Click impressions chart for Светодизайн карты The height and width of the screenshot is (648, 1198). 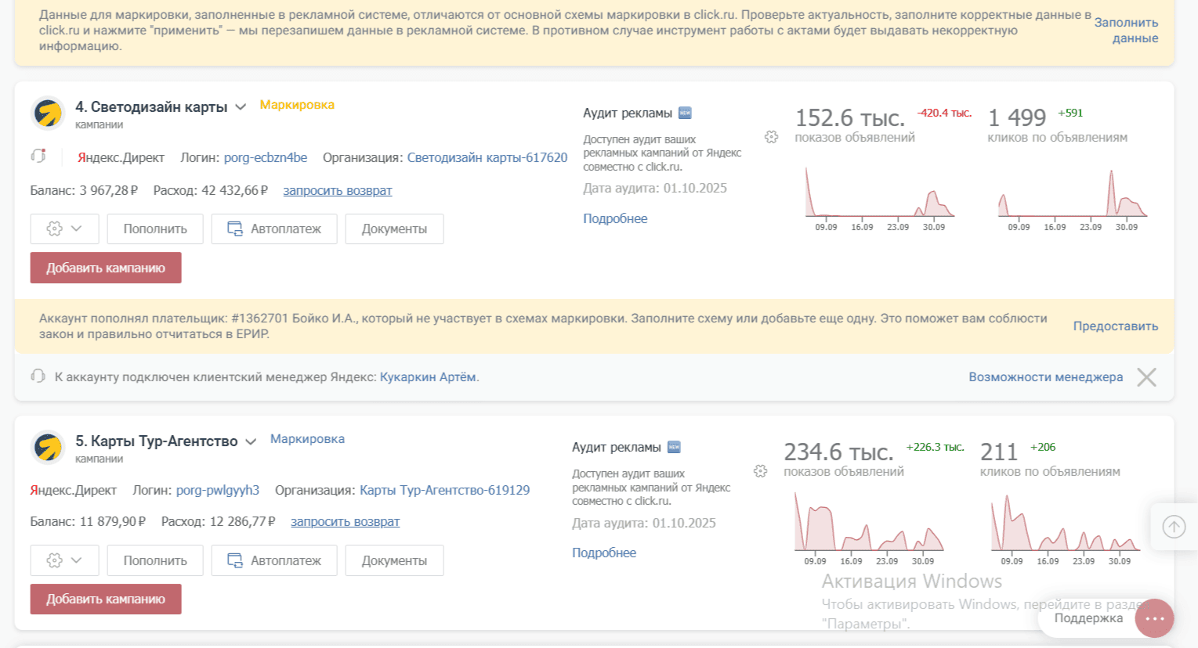pyautogui.click(x=879, y=199)
